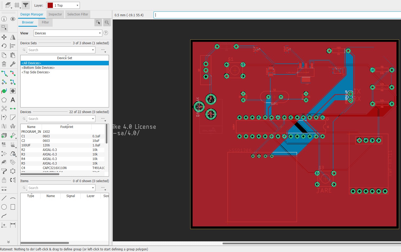Select the Lock tool
Image resolution: width=401 pixels, height=252 pixels.
click(4, 180)
